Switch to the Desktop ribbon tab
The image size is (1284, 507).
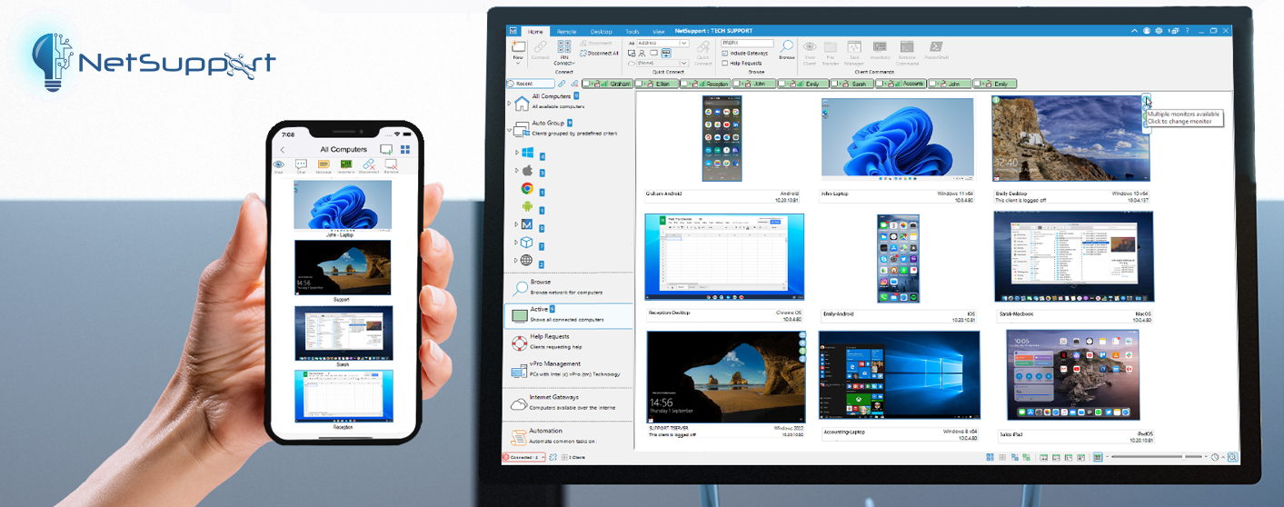pyautogui.click(x=600, y=31)
